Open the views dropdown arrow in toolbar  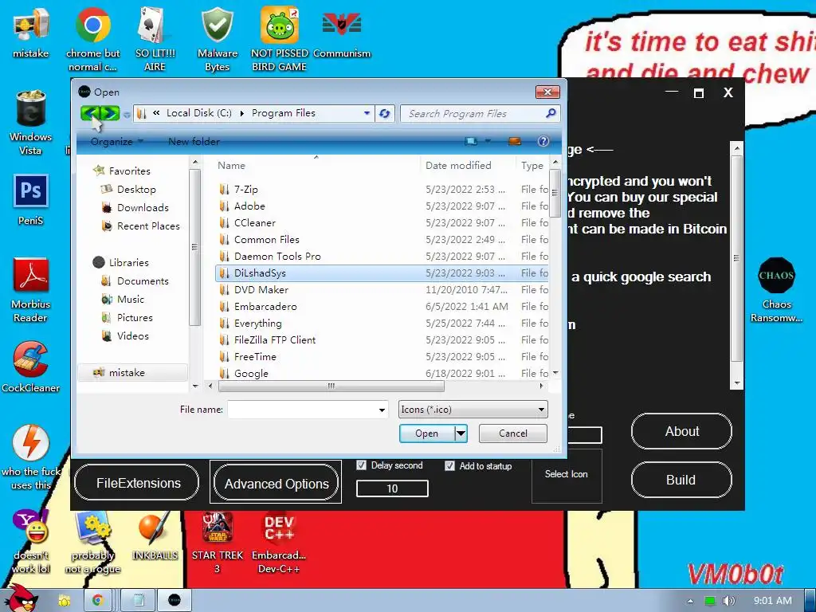[488, 141]
